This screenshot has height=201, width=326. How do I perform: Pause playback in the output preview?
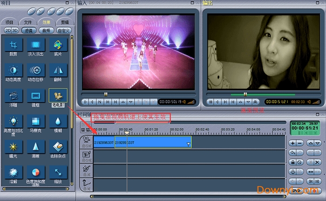point(211,102)
